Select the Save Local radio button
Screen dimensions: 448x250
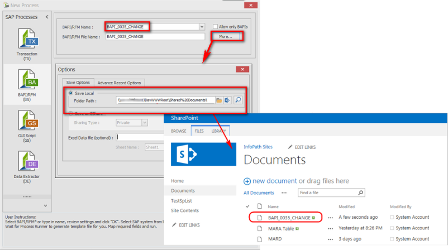[70, 93]
